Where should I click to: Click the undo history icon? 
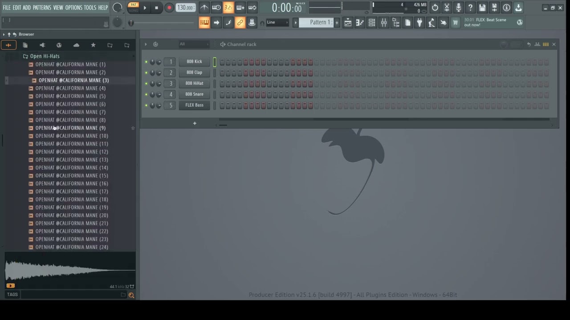tap(435, 8)
